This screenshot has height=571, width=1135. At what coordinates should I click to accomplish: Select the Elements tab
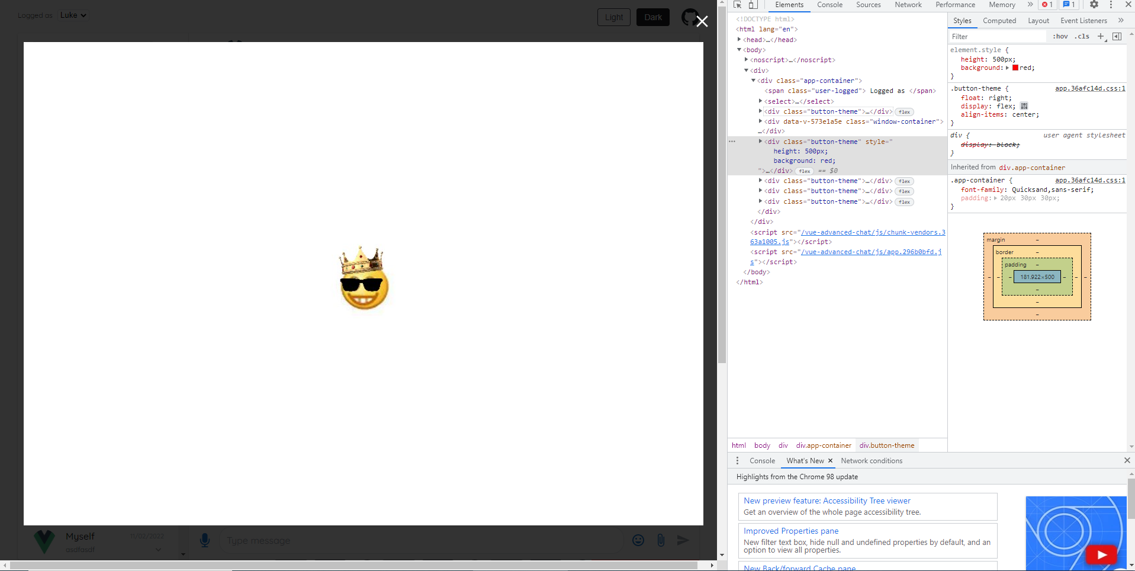click(x=789, y=5)
